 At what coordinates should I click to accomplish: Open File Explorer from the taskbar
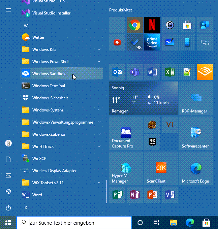[x=174, y=223]
